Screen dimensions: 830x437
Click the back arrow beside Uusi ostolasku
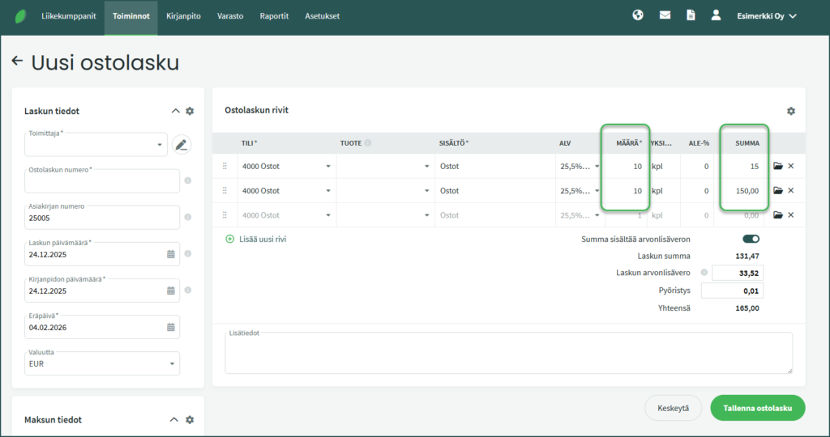[17, 62]
